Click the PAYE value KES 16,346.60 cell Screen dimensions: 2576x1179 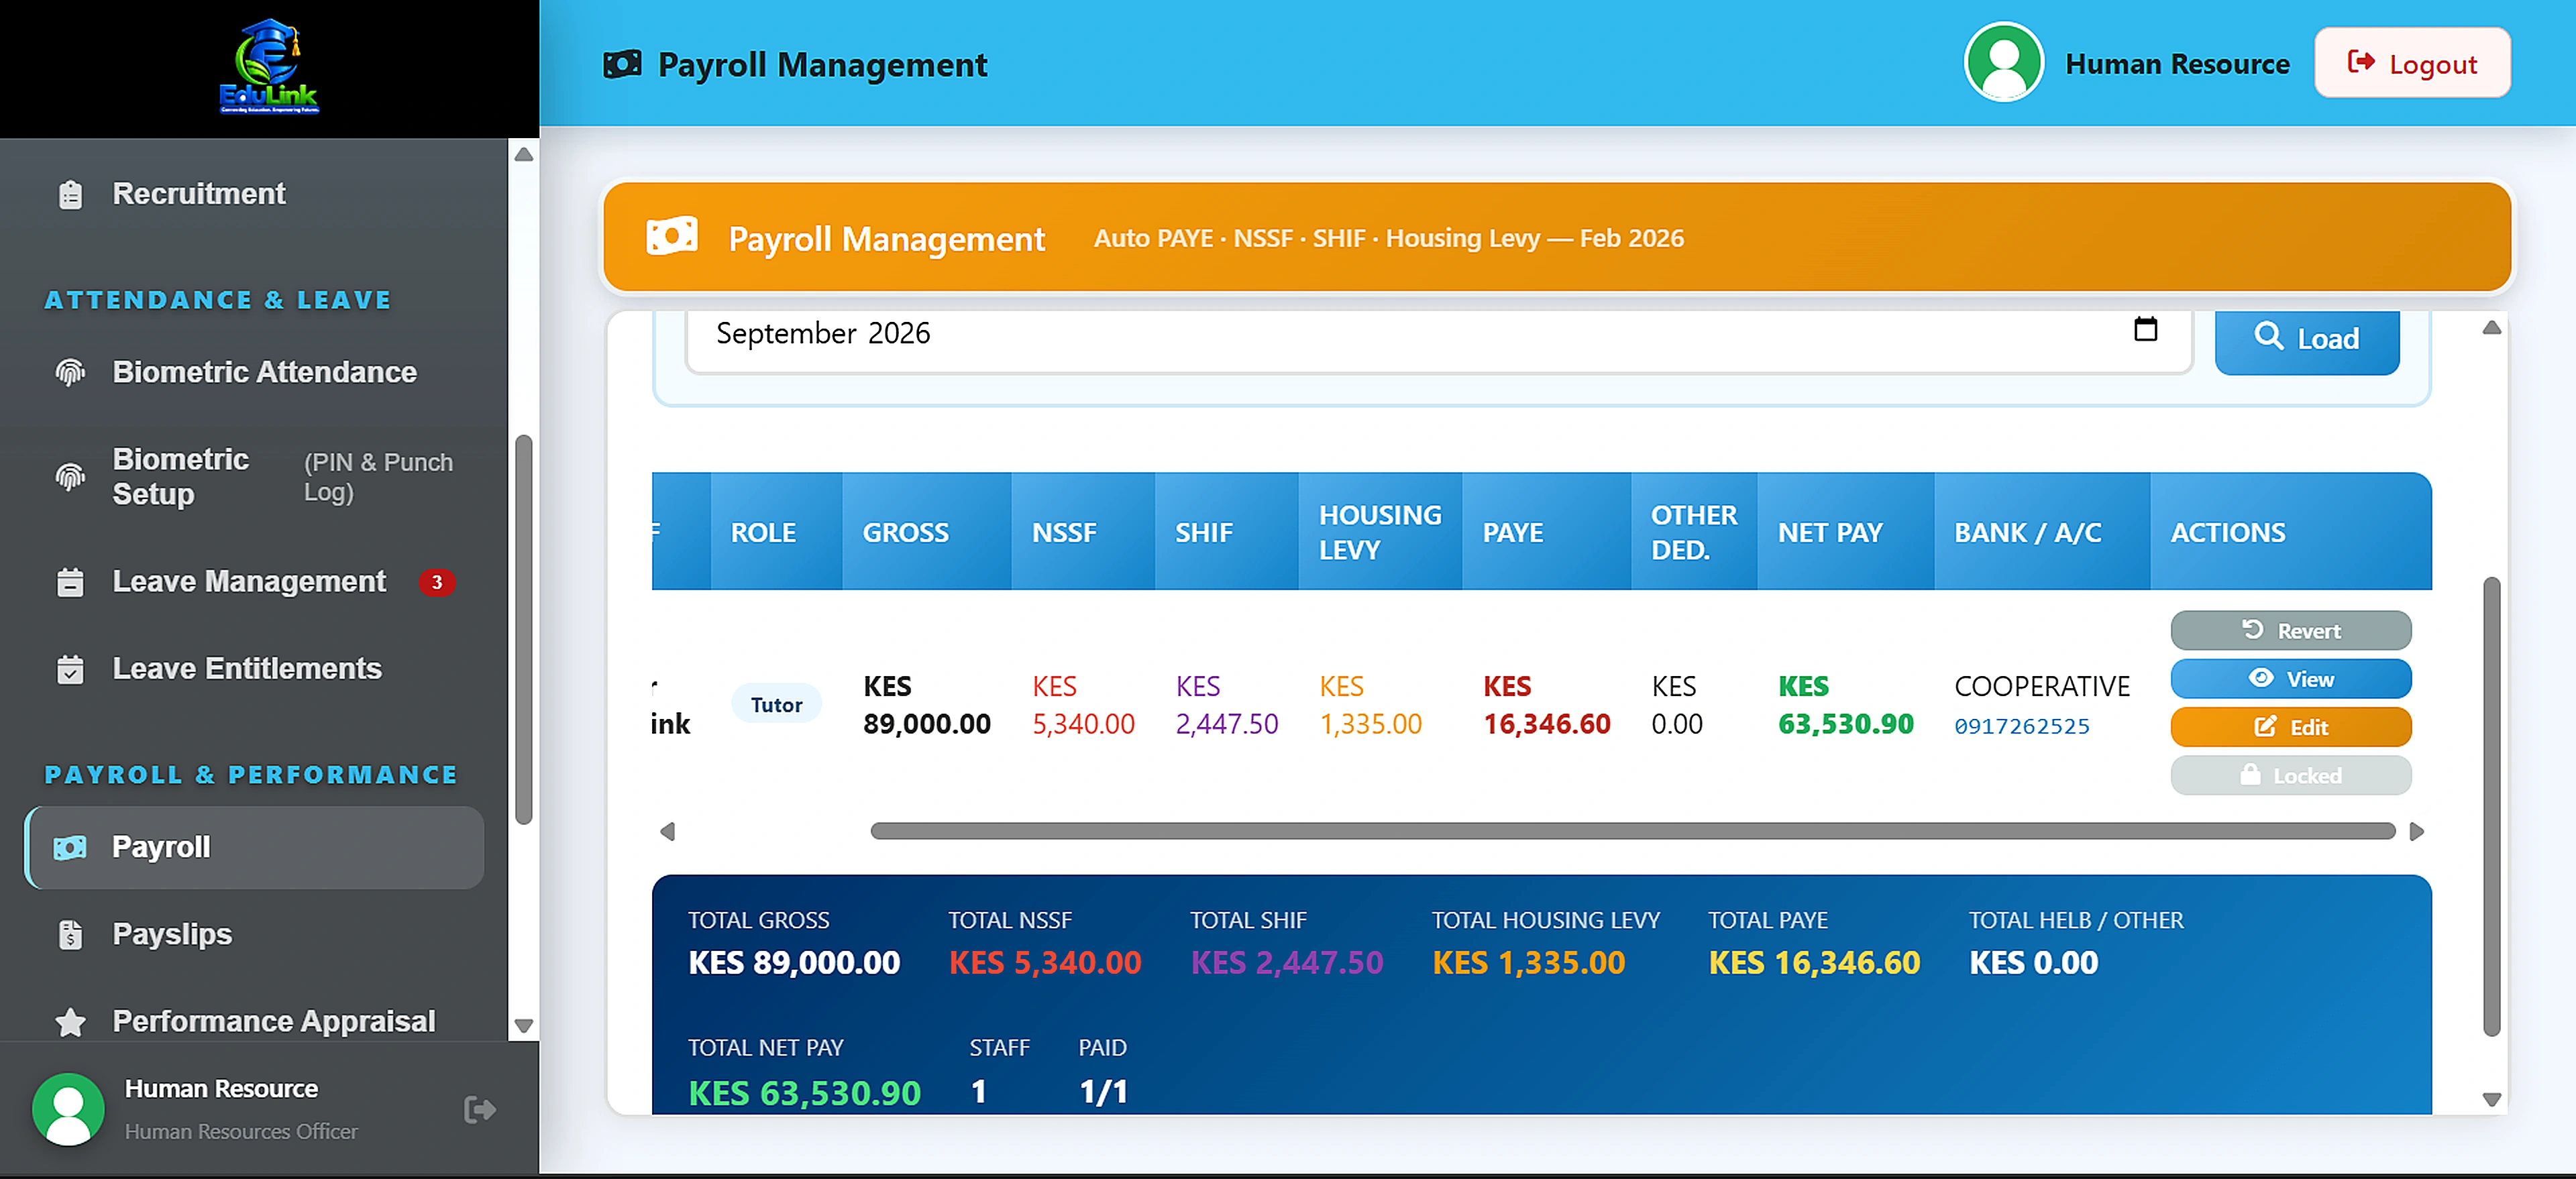(1547, 705)
